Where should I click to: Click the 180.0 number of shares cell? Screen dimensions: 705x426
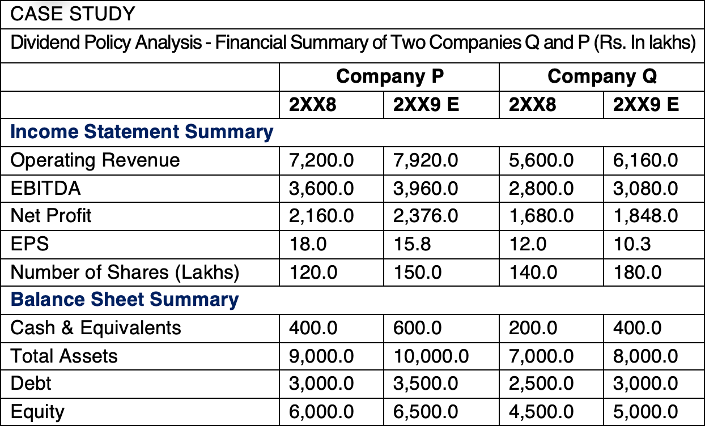pos(654,272)
